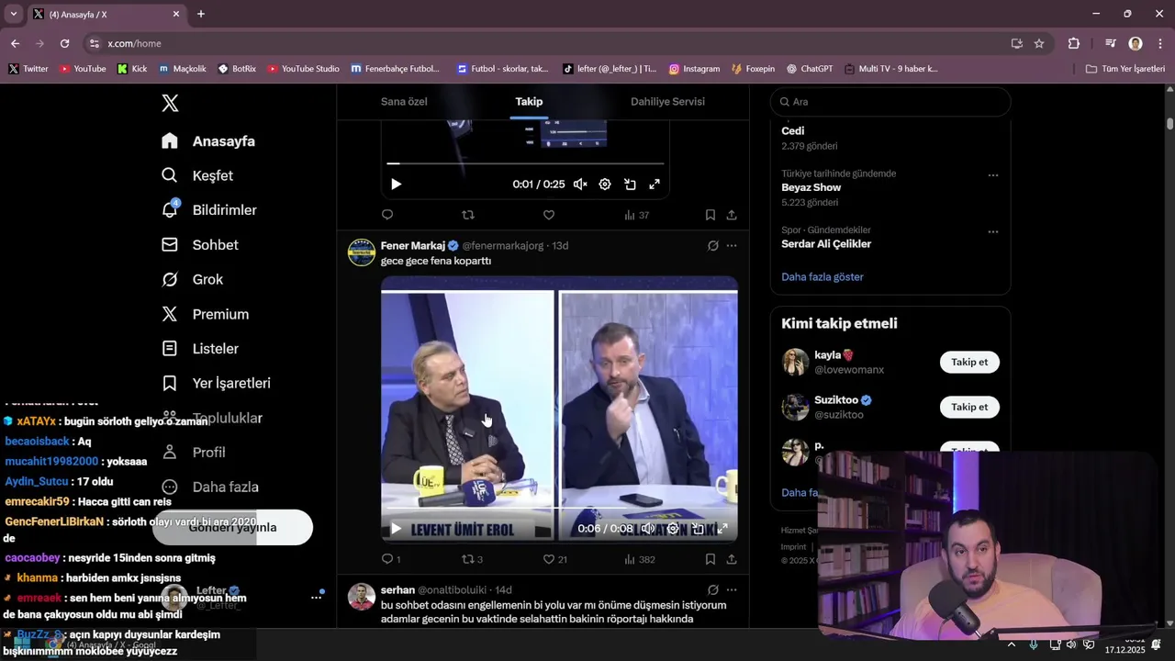The height and width of the screenshot is (661, 1175).
Task: Play the top video at 0:01
Action: [396, 185]
